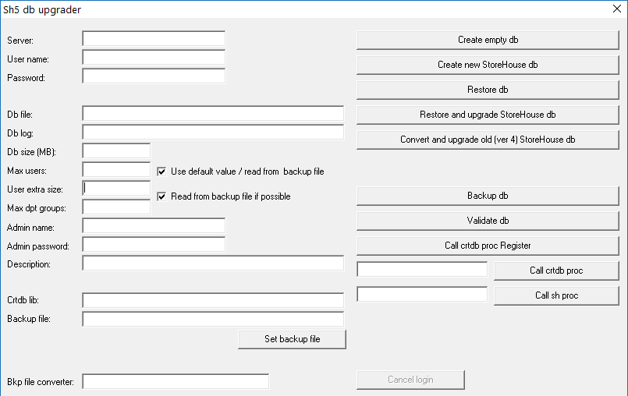
Task: Click the Admin password: label
Action: tap(38, 246)
